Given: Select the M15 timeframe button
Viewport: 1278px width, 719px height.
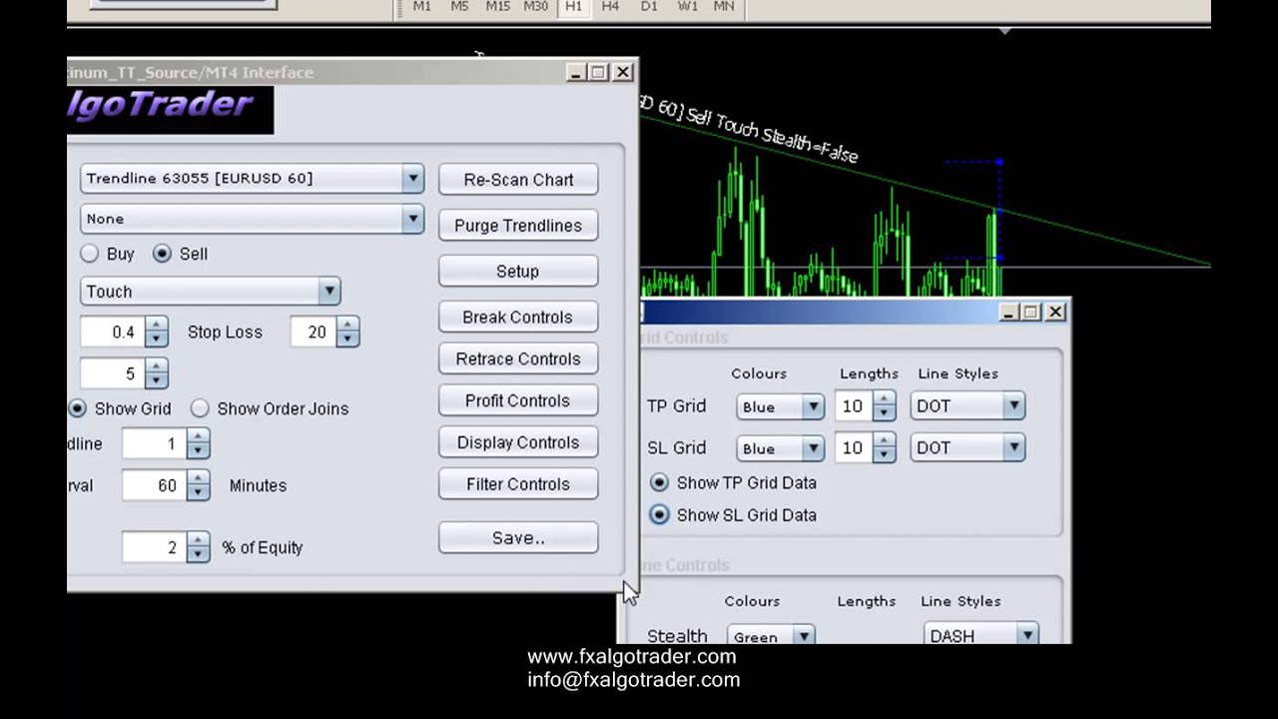Looking at the screenshot, I should [497, 6].
